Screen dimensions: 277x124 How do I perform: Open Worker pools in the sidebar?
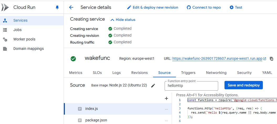coord(32,39)
